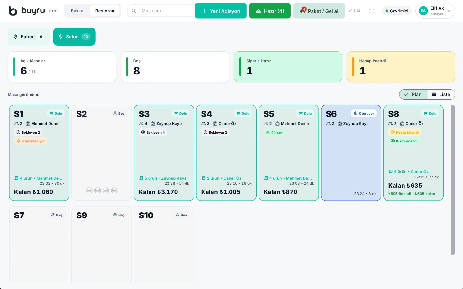Open the Elif Ak user menu chevron

[x=449, y=11]
